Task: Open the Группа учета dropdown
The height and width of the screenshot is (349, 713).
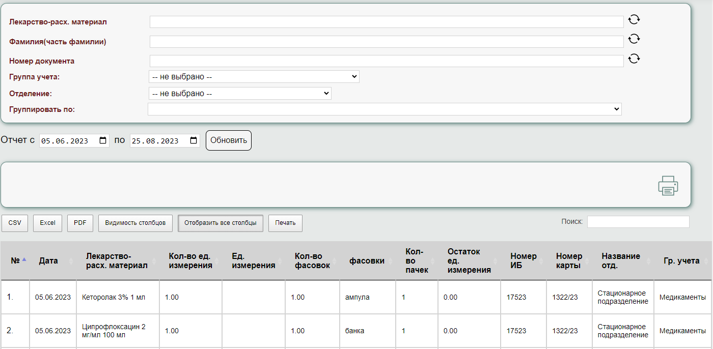Action: 254,77
